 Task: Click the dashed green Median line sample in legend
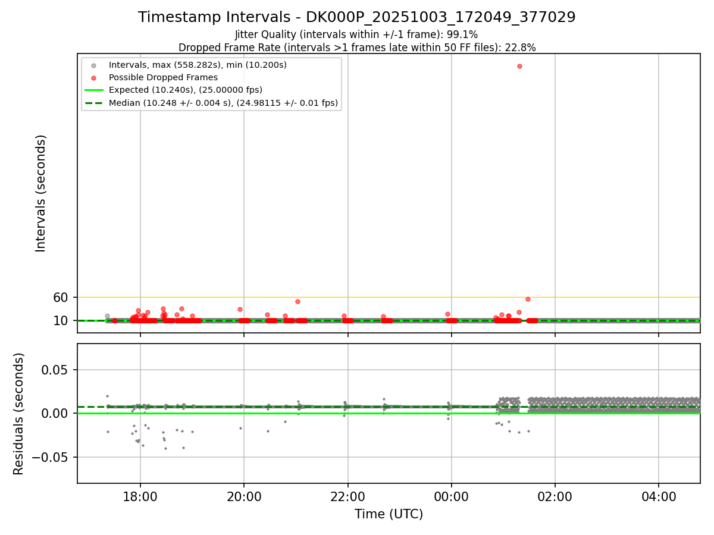coord(94,103)
